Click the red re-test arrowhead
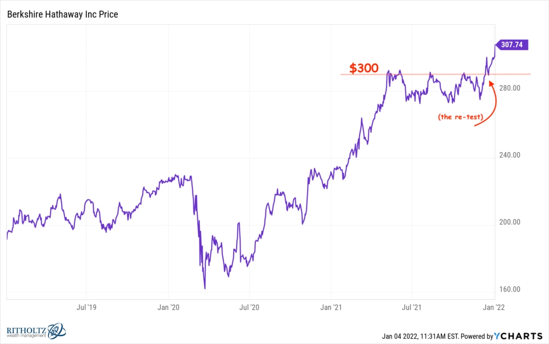The height and width of the screenshot is (344, 549). pyautogui.click(x=491, y=84)
